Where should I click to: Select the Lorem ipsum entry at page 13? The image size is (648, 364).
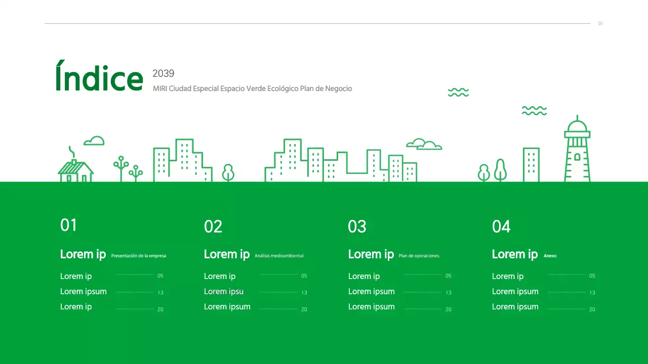[83, 291]
